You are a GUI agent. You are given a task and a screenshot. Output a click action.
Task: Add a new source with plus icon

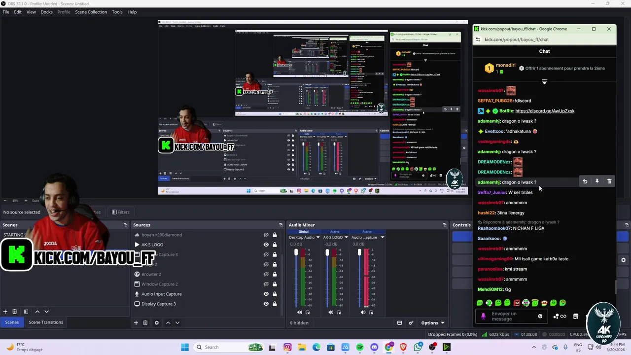136,322
